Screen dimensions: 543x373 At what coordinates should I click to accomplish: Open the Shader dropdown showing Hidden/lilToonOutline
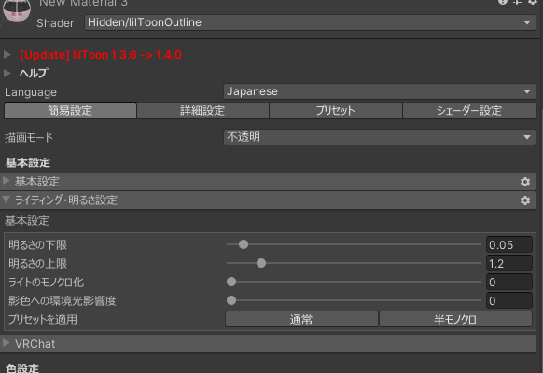tap(311, 22)
